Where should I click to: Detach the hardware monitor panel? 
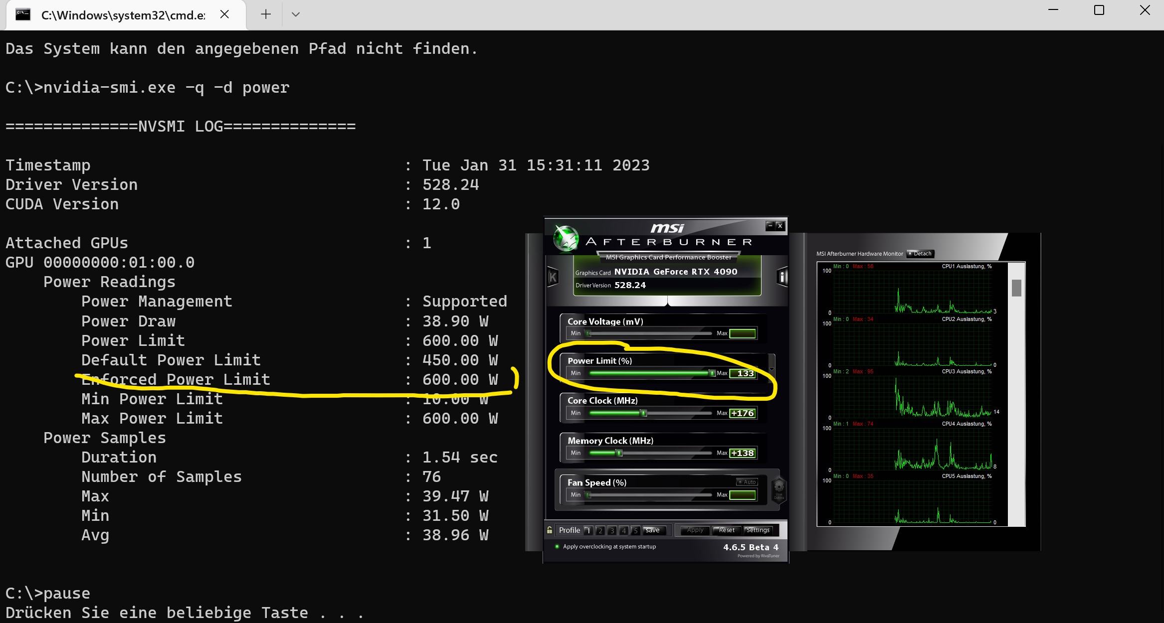920,254
